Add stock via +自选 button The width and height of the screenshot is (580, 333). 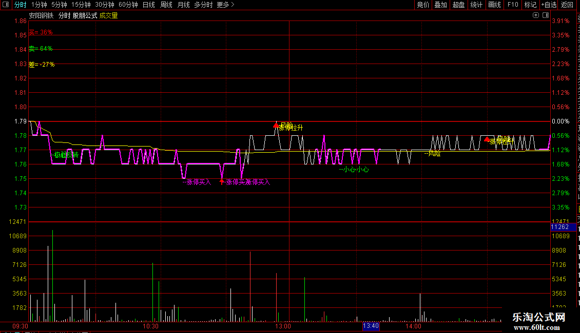[549, 5]
